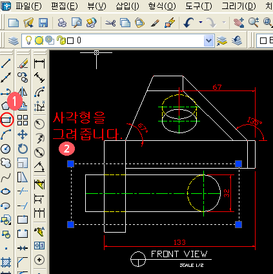Select the Center Mark tool
The width and height of the screenshot is (273, 274).
pos(39,260)
